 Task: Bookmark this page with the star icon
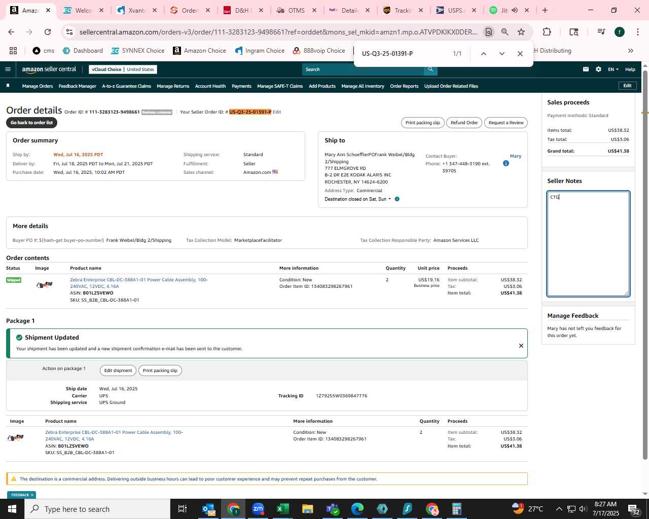pyautogui.click(x=521, y=32)
